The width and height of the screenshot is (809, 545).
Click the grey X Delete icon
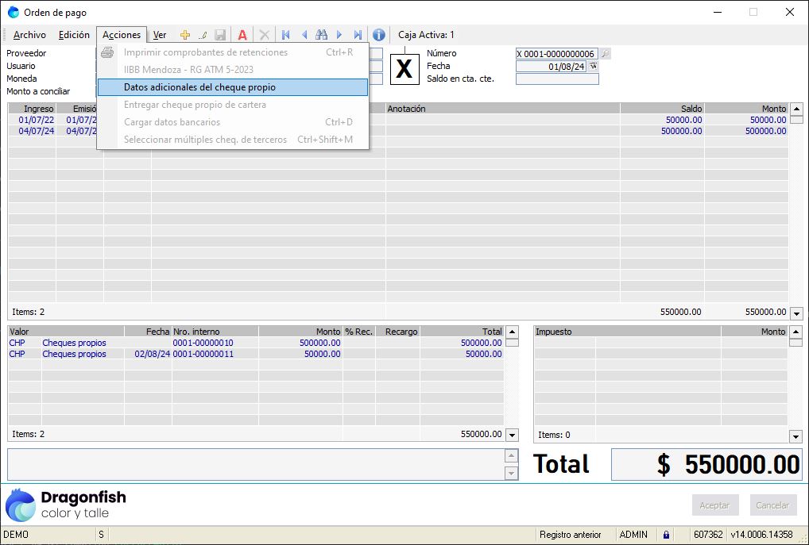(264, 35)
